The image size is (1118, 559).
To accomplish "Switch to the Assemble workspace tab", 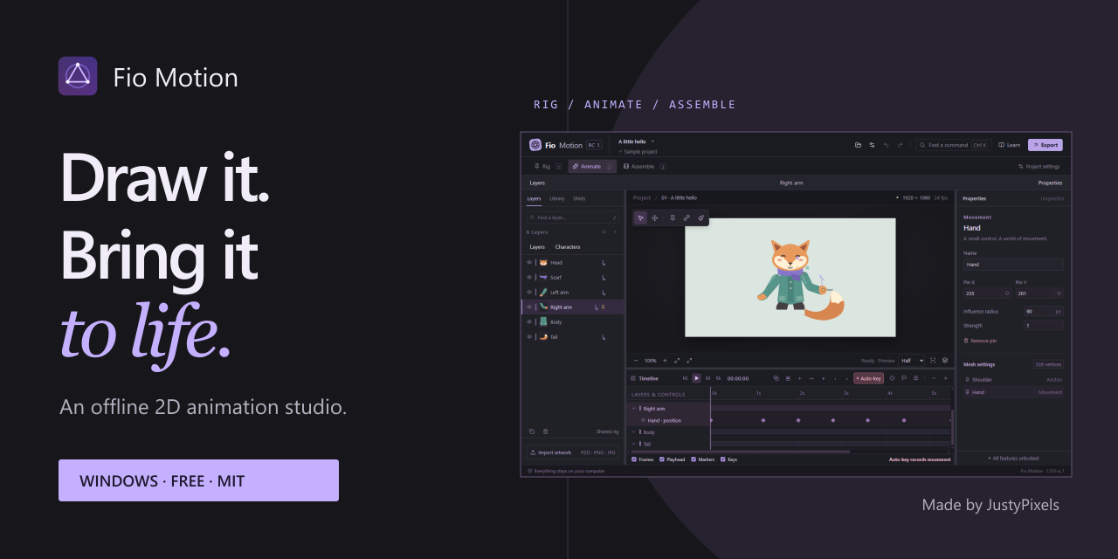I will 644,166.
